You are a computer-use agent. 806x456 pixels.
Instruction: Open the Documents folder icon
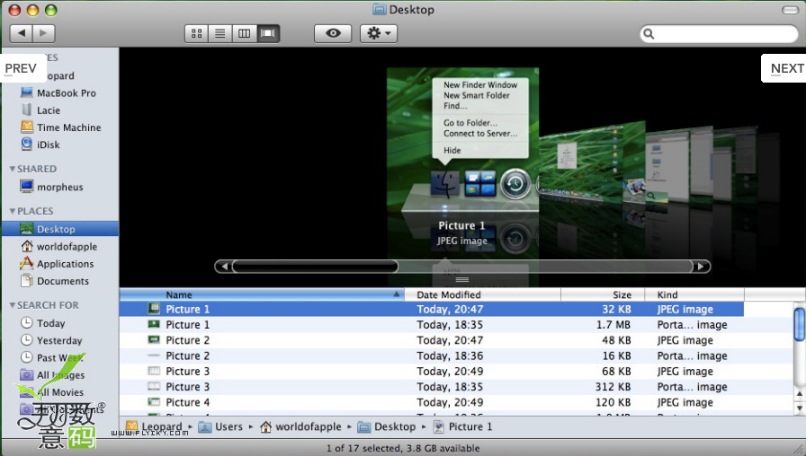[x=27, y=281]
